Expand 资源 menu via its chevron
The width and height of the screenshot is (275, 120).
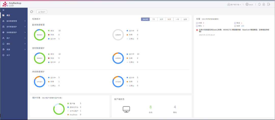[x=25, y=49]
